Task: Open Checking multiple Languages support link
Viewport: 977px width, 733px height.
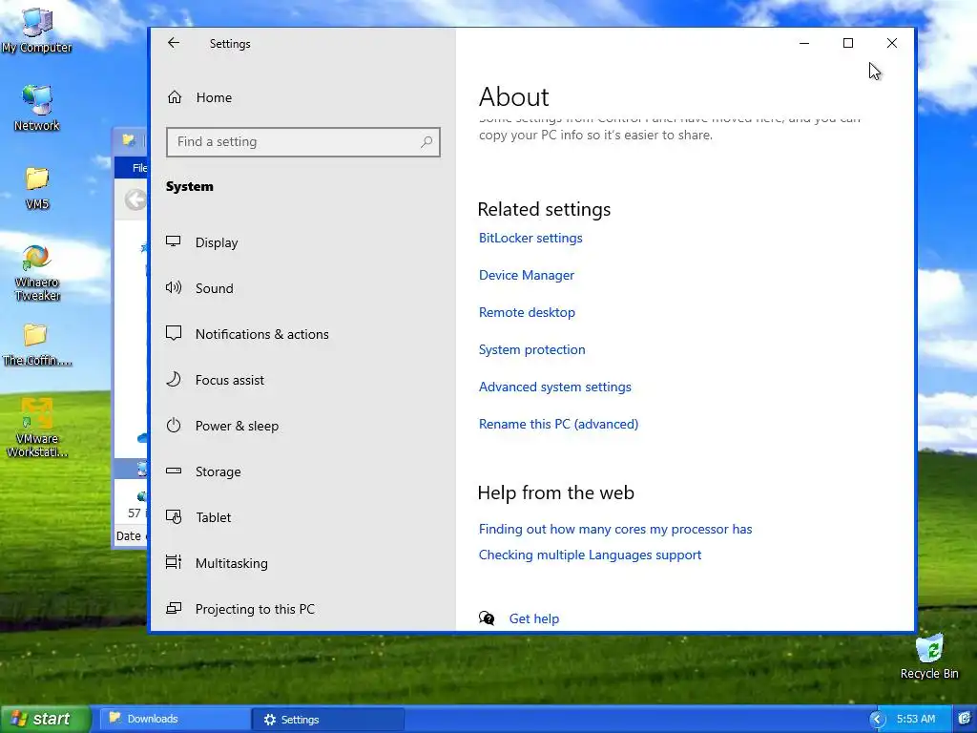Action: pos(590,555)
